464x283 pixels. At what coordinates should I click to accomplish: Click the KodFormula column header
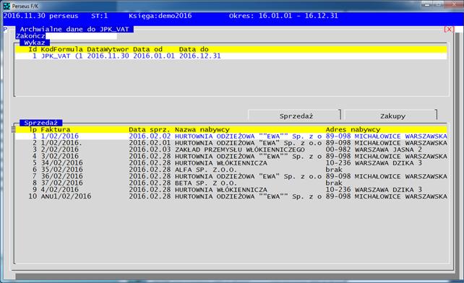pyautogui.click(x=62, y=49)
